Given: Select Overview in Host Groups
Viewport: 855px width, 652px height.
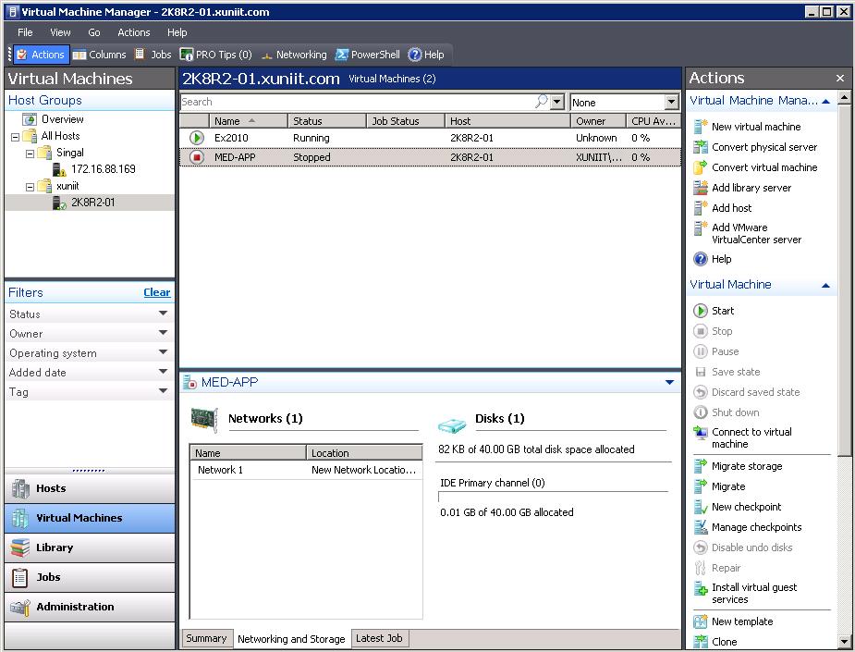Looking at the screenshot, I should (x=62, y=119).
